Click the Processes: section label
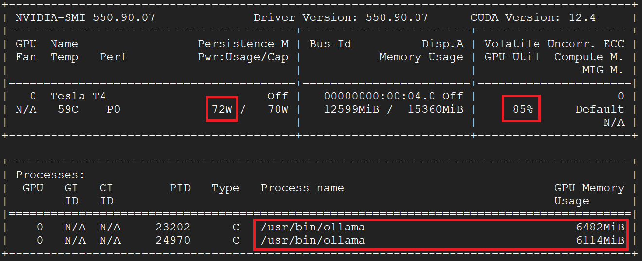 (x=51, y=175)
